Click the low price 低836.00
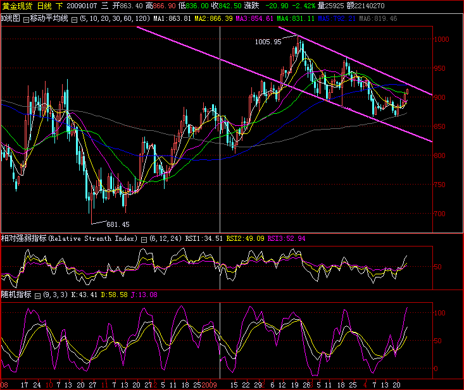Image resolution: width=464 pixels, height=390 pixels. [193, 6]
